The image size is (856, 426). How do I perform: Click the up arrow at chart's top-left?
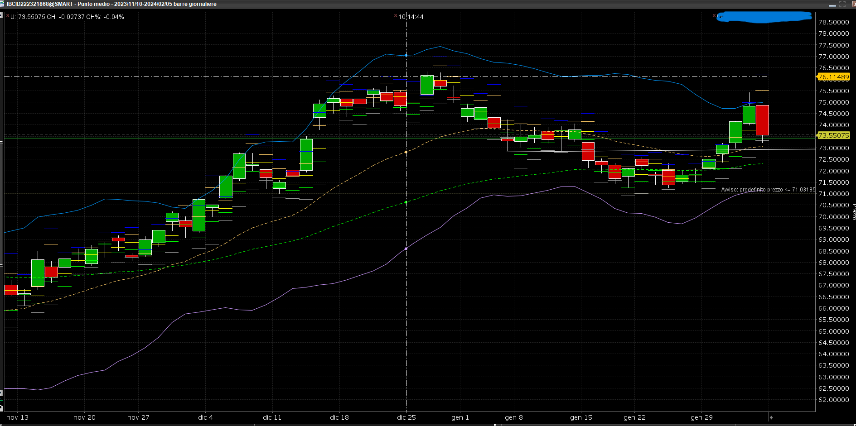(1, 16)
